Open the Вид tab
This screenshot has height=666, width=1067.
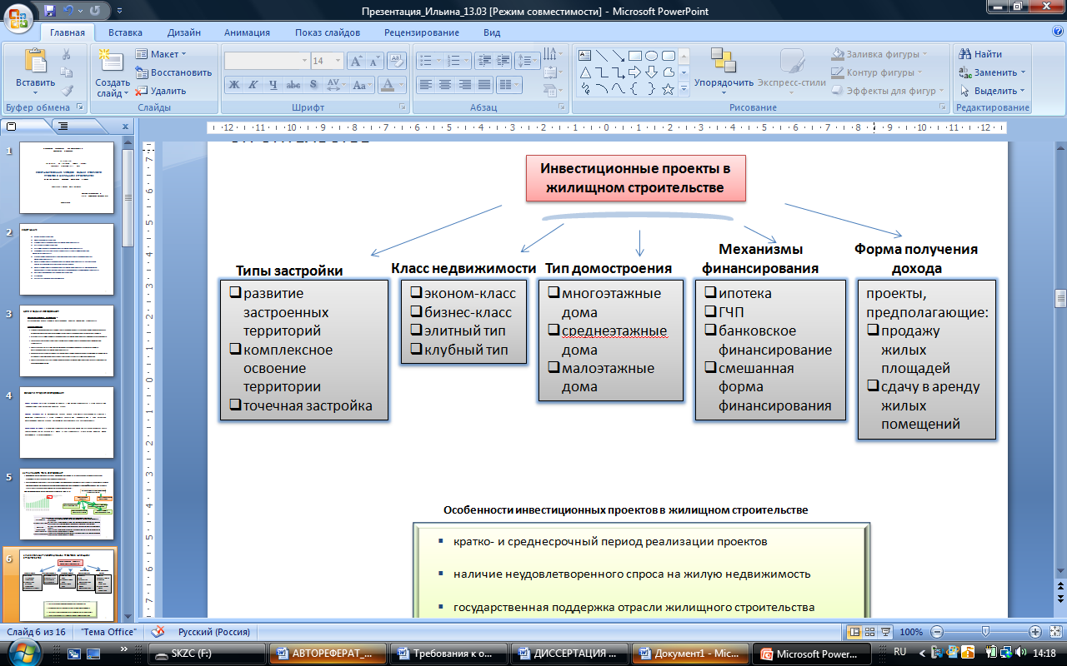click(492, 32)
